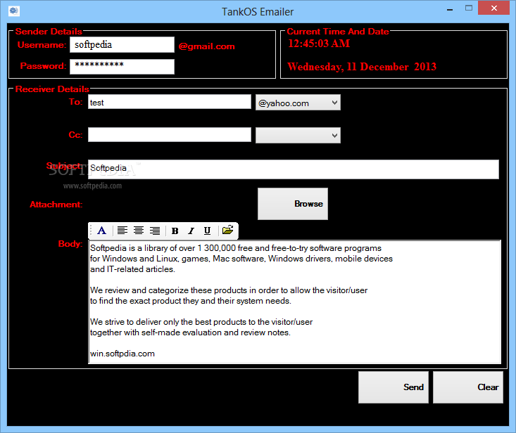516x433 pixels.
Task: Open the Cc domain dropdown
Action: click(x=298, y=136)
